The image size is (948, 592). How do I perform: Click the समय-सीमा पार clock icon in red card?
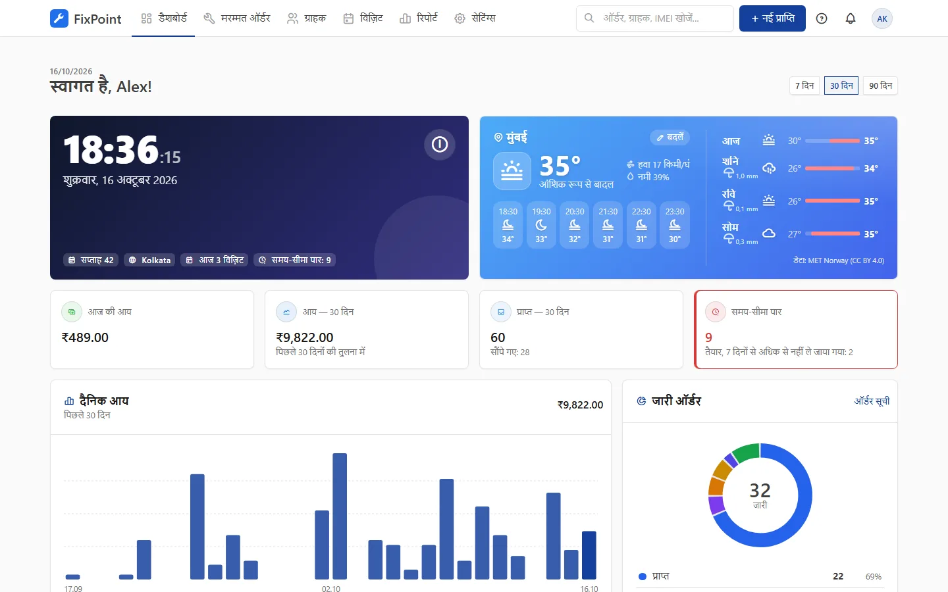[x=716, y=312]
